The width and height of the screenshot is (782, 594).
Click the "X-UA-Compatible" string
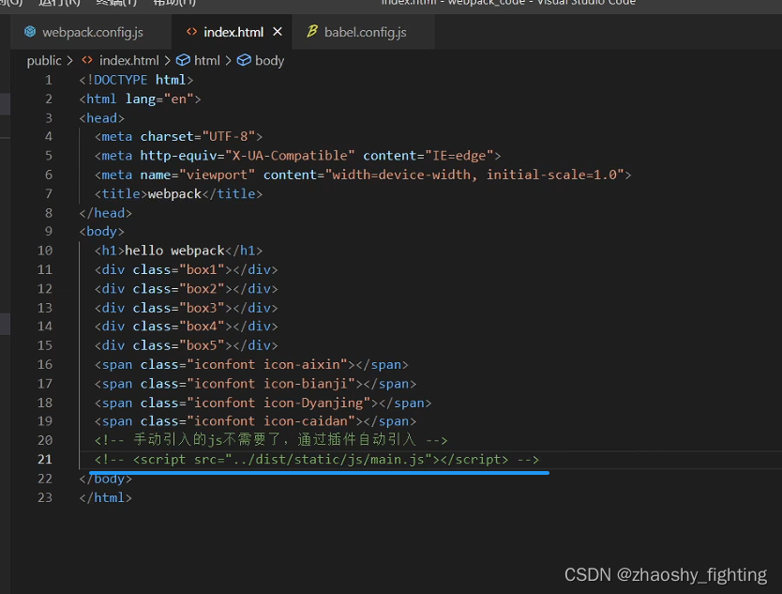[290, 156]
